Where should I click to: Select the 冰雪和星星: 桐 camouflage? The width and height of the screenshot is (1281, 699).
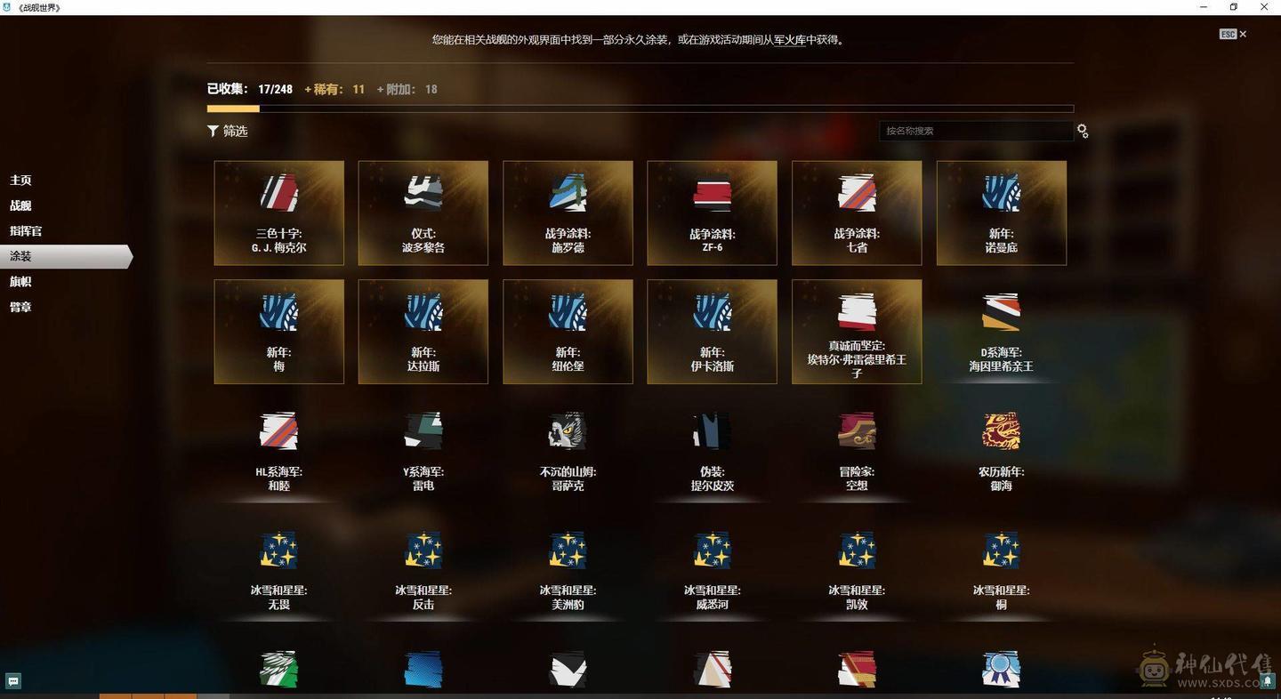pos(1002,570)
